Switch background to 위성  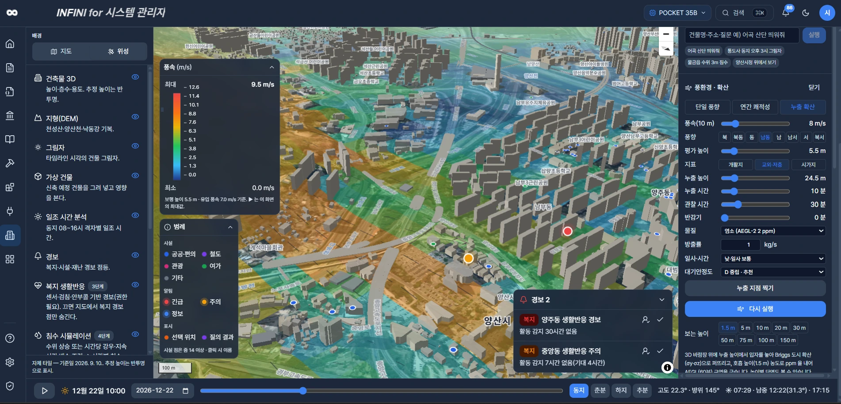(x=118, y=51)
